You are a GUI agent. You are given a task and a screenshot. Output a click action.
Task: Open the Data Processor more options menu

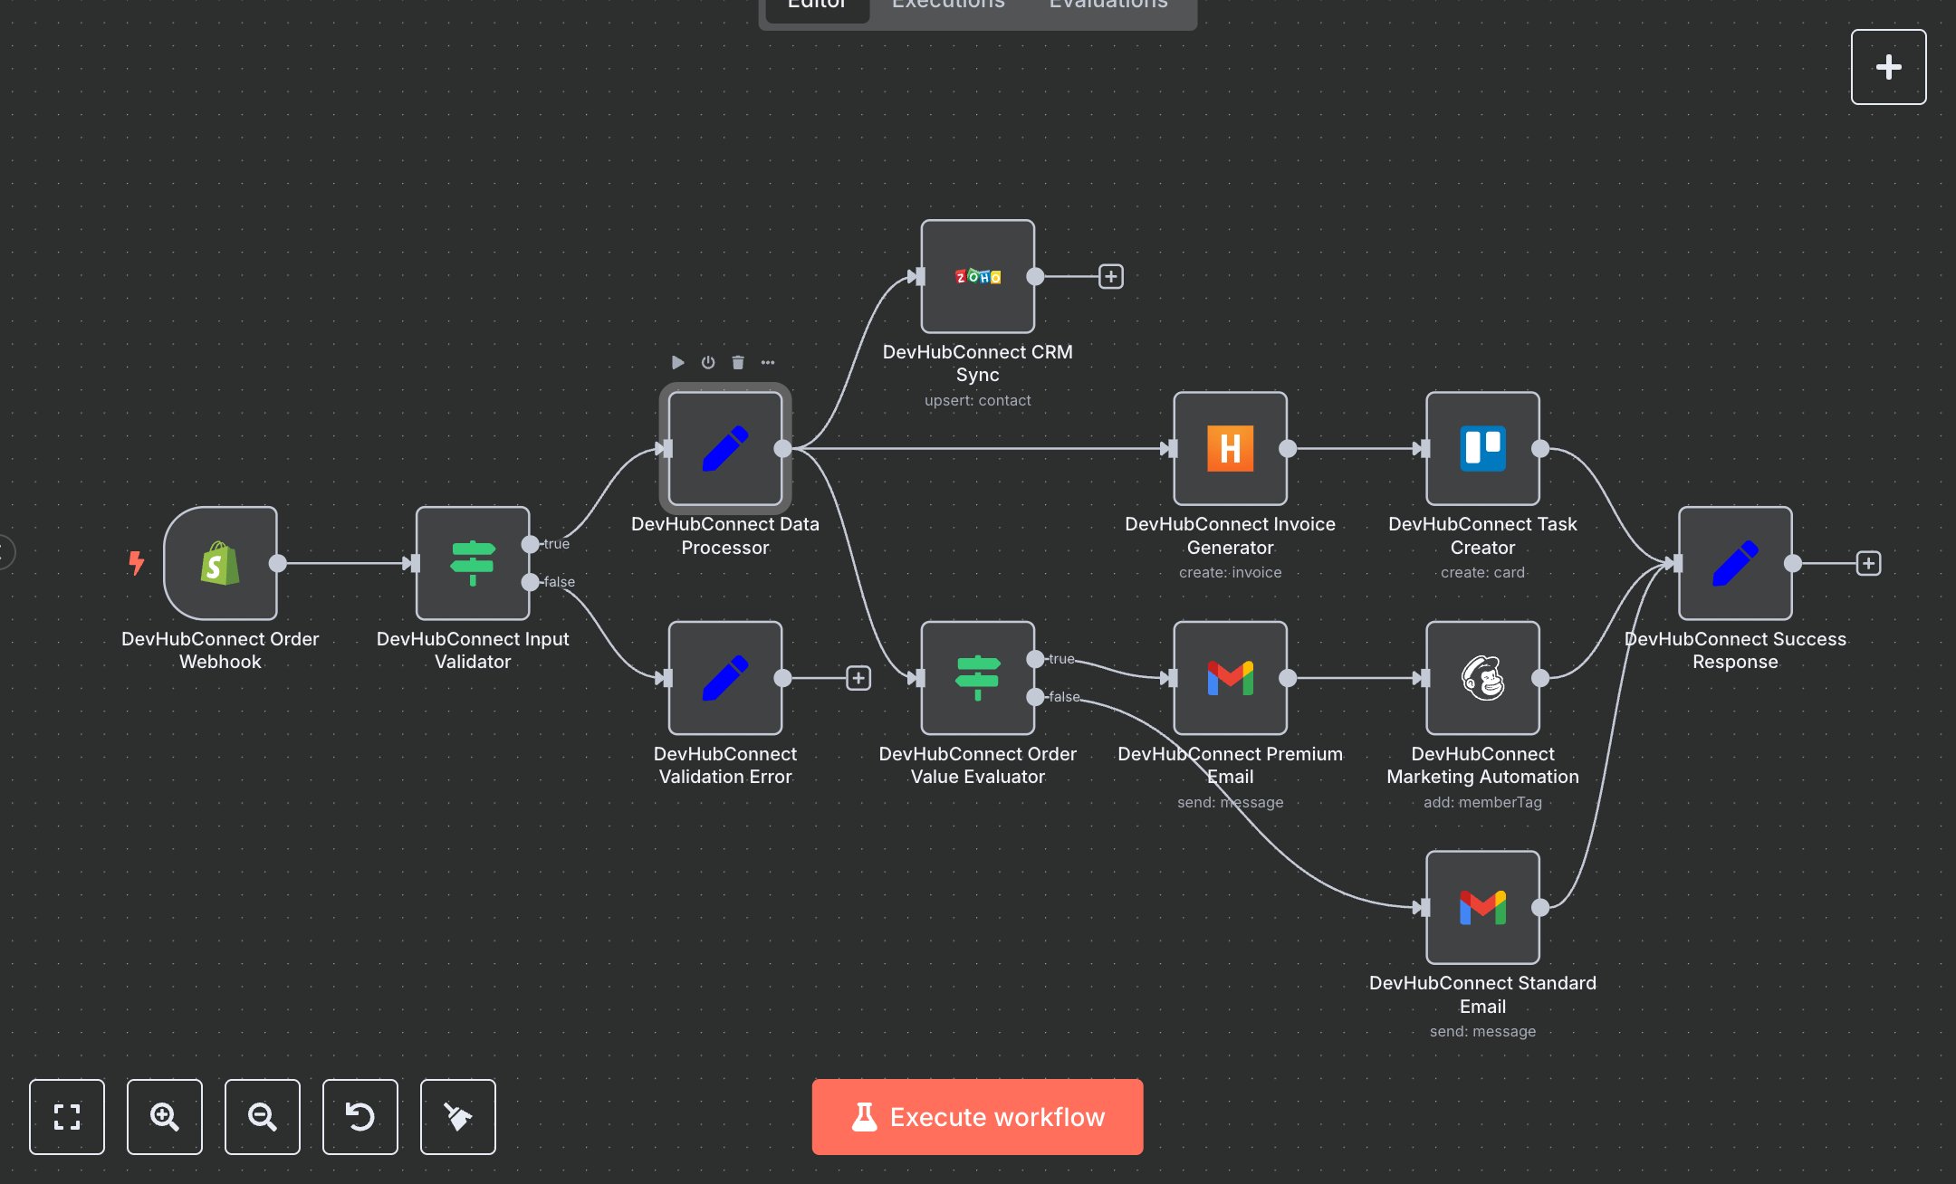coord(768,362)
